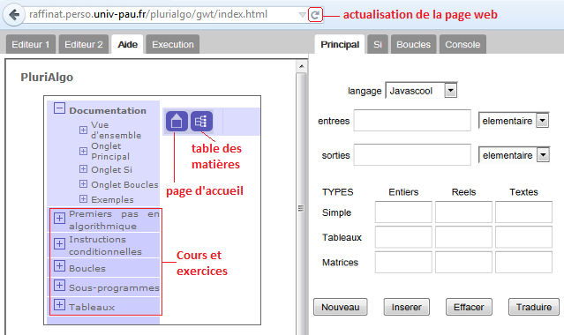
Task: Go to the home page icon in Aide
Action: (x=177, y=121)
